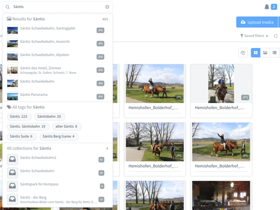Click the search magnifier icon

click(8, 7)
